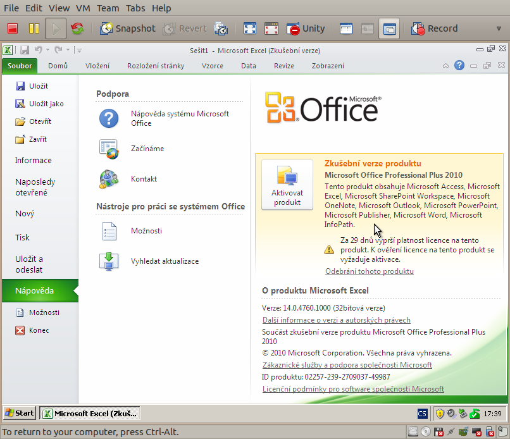Open Zákaznické služby a podpora společnosti Microsoft link
This screenshot has height=439, width=510.
[x=347, y=365]
